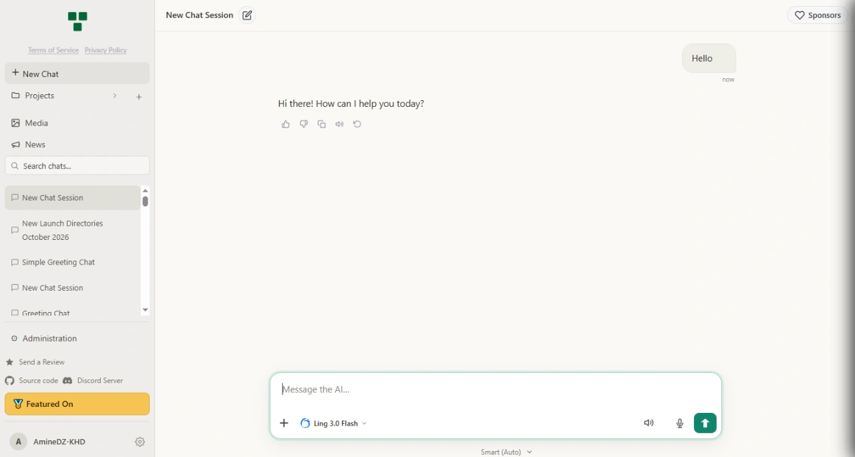Image resolution: width=855 pixels, height=457 pixels.
Task: Expand Projects with chevron arrow
Action: 115,96
